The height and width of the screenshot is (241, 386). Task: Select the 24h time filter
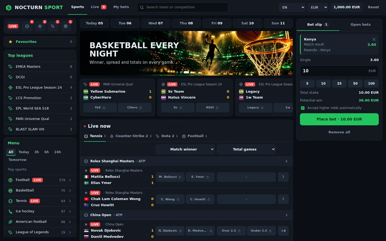pos(58,152)
